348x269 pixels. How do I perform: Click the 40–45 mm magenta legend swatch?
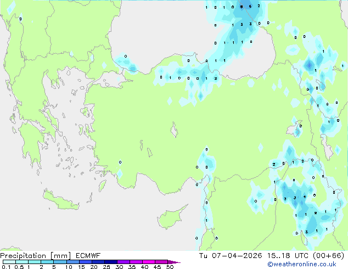(149, 262)
